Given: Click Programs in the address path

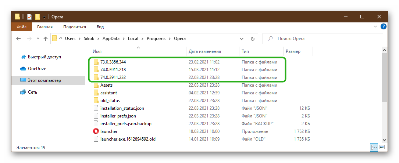Looking at the screenshot, I should [x=156, y=39].
